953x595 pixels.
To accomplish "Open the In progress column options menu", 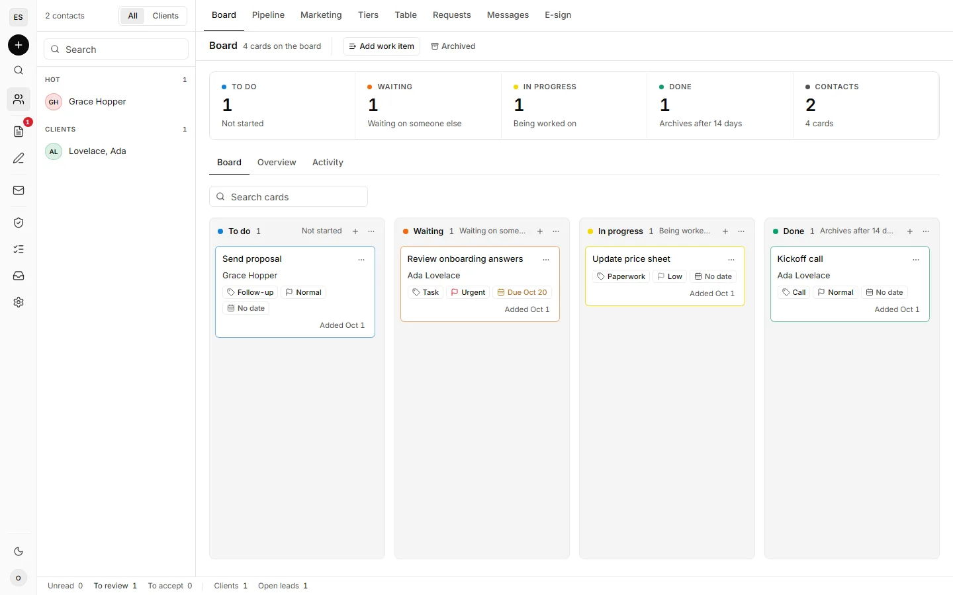I will 741,231.
